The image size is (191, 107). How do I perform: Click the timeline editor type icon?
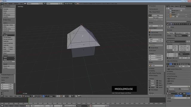[x=2, y=106]
